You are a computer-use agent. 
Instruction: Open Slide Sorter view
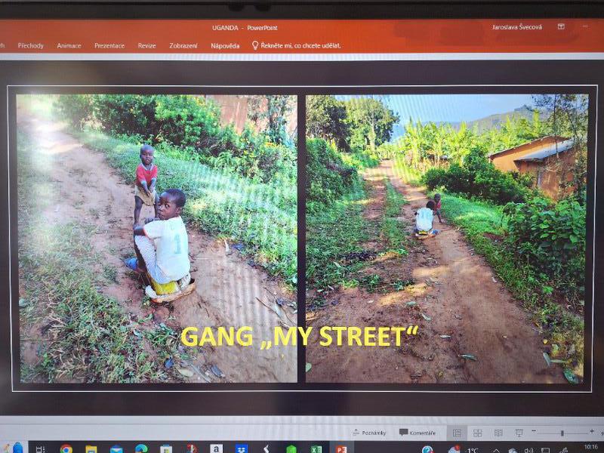coord(477,433)
